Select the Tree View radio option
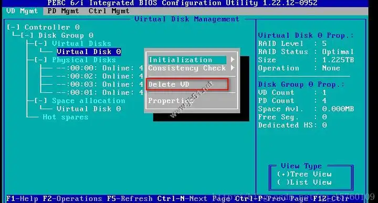378x203 pixels. [x=304, y=174]
